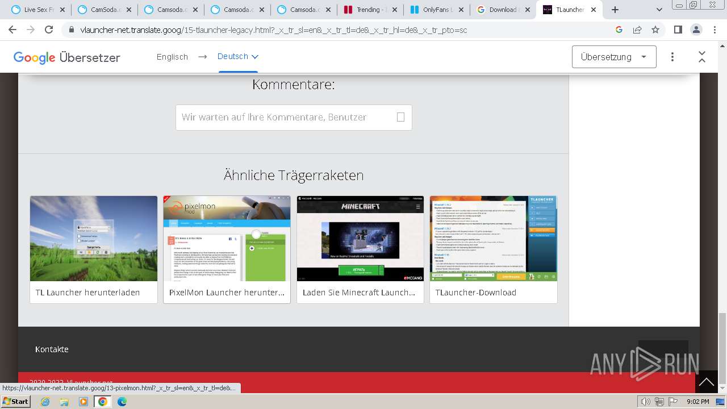Screen dimensions: 727x409
Task: Open TL Launcher herunterladen thumbnail
Action: [94, 239]
